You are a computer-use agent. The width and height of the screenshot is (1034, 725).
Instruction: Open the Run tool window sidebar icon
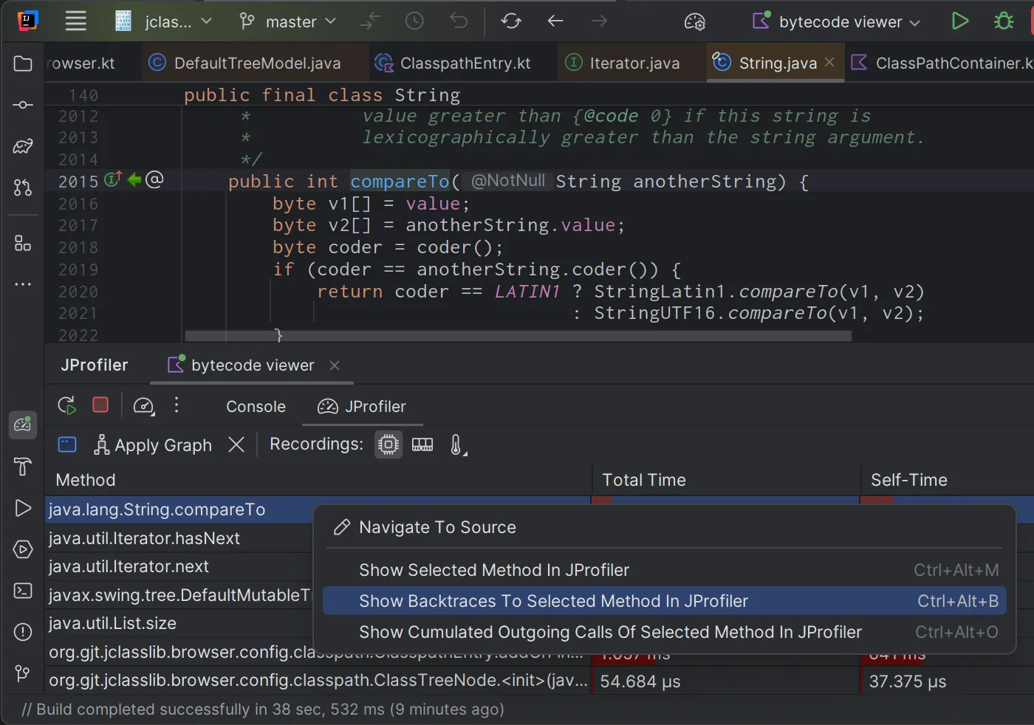(x=23, y=508)
